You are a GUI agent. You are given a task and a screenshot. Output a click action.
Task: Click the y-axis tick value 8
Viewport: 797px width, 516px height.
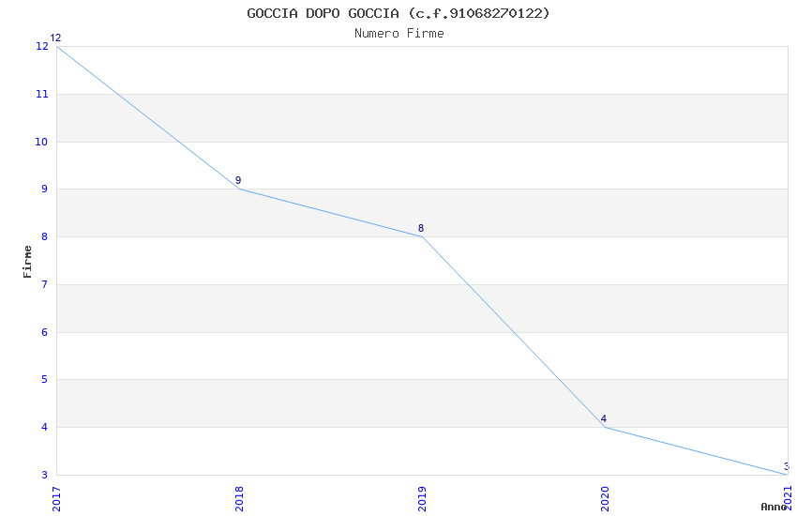(x=45, y=237)
